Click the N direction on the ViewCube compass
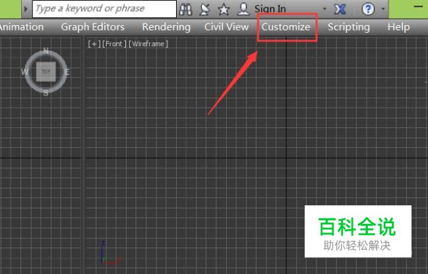 (x=46, y=51)
